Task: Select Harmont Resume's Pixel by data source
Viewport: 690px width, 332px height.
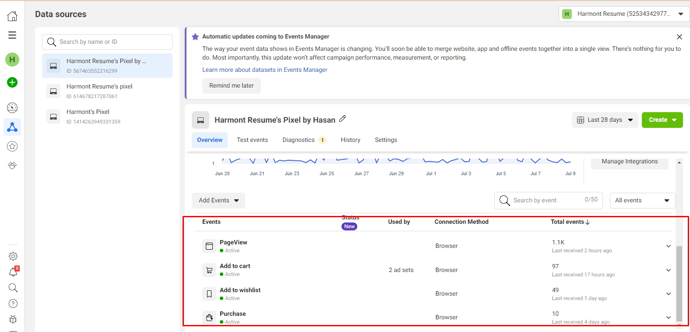Action: click(x=107, y=66)
